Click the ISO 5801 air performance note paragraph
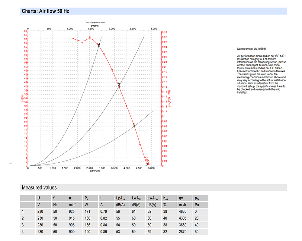The height and width of the screenshot is (241, 302). (261, 74)
